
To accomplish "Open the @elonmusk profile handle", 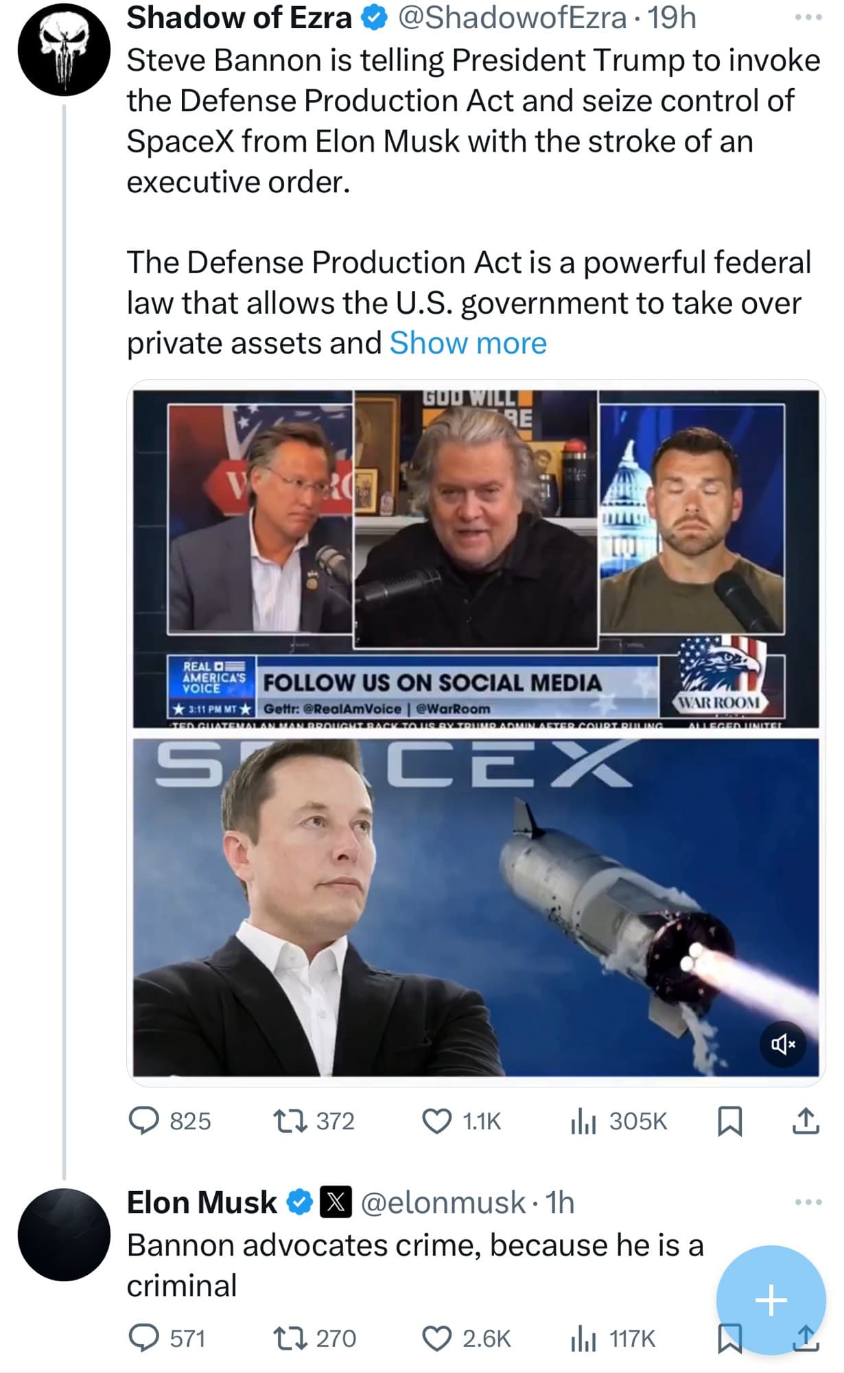I will (x=443, y=1203).
